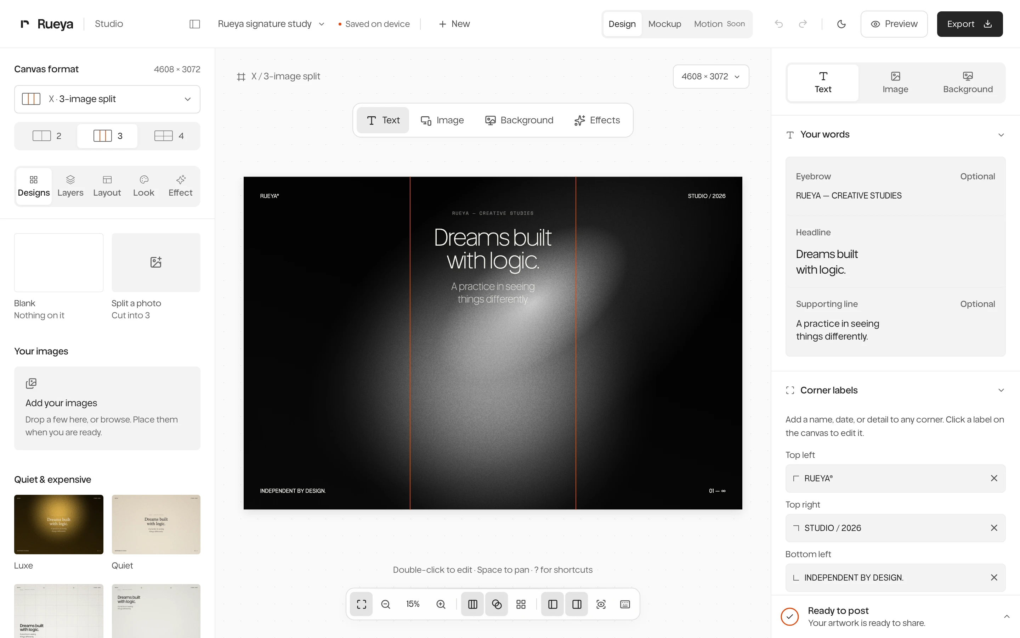This screenshot has height=638, width=1020.
Task: Remove the STUDIO / 2026 label
Action: 994,528
